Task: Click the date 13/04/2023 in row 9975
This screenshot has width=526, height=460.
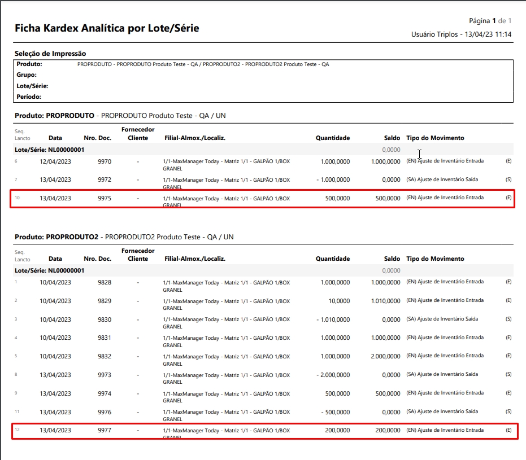Action: pos(55,198)
